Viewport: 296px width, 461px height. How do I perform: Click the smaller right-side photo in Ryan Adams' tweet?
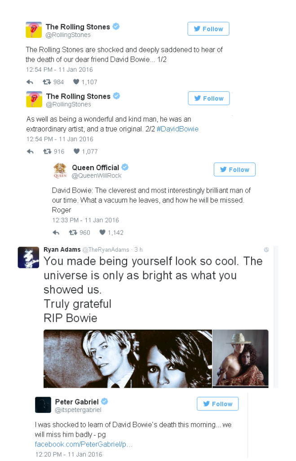coord(241,359)
